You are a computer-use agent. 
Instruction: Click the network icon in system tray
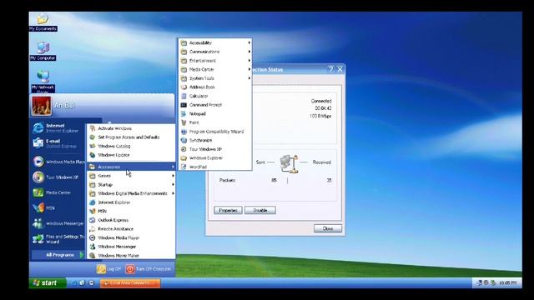(x=480, y=283)
